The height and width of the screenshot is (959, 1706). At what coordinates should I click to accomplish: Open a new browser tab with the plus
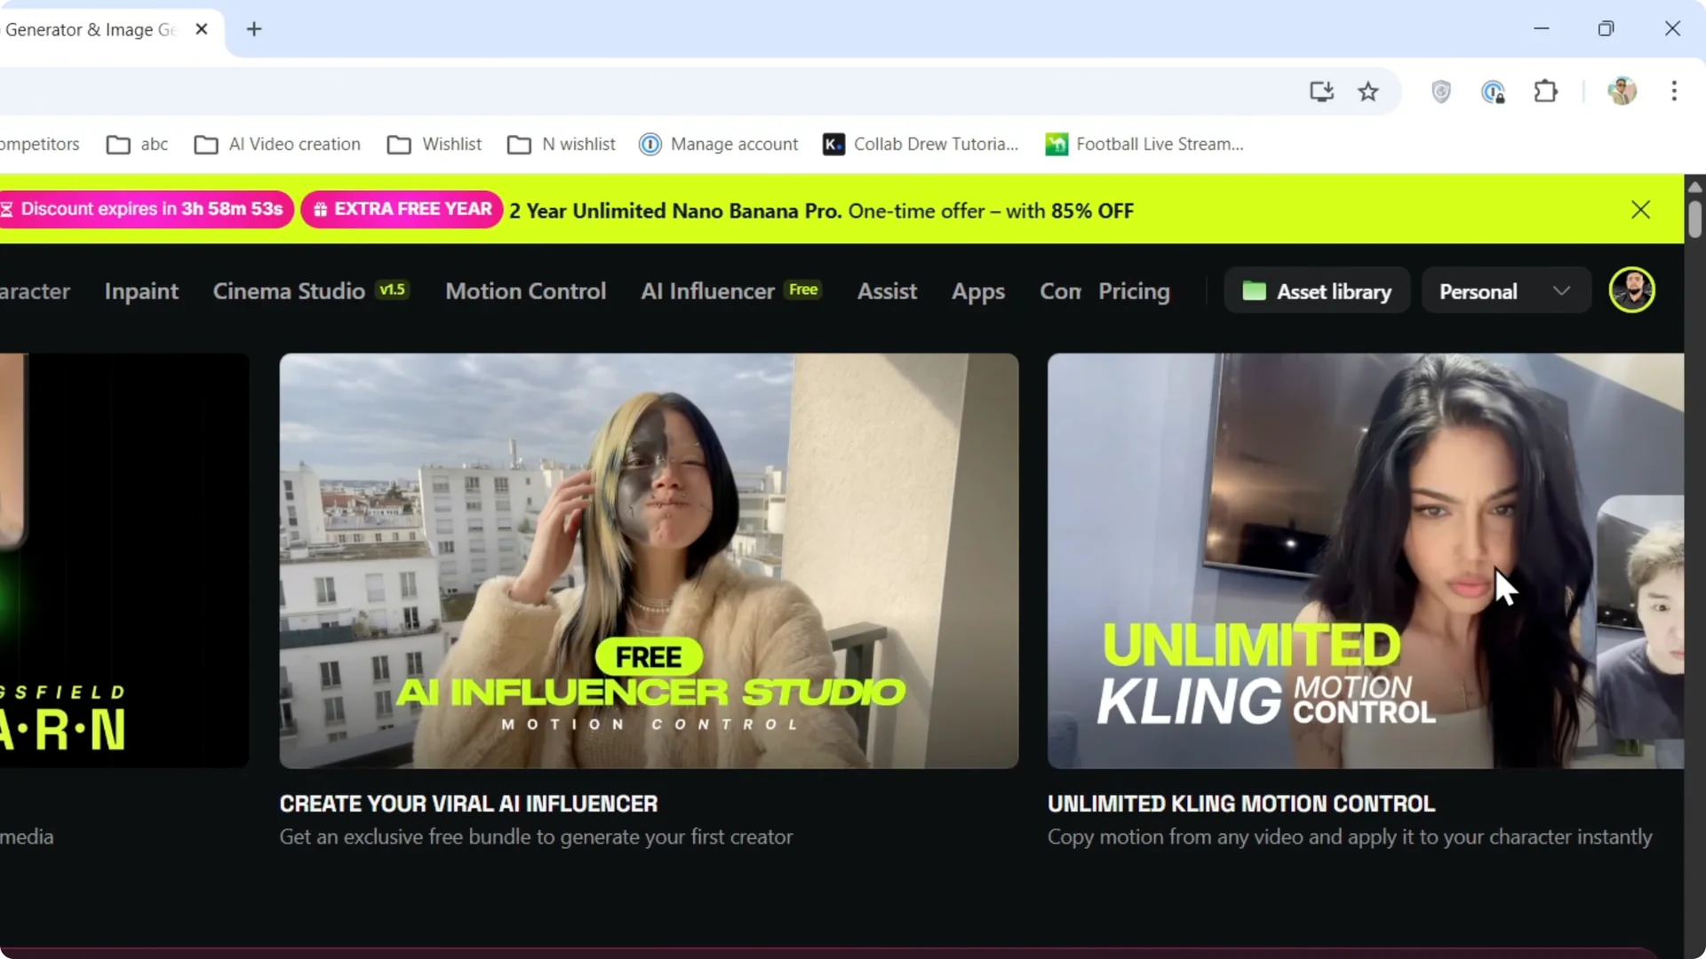point(254,29)
